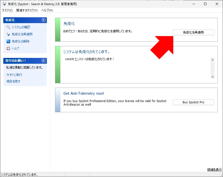This screenshot has width=223, height=177.
Task: Maximize the Spybot window
Action: (205, 4)
